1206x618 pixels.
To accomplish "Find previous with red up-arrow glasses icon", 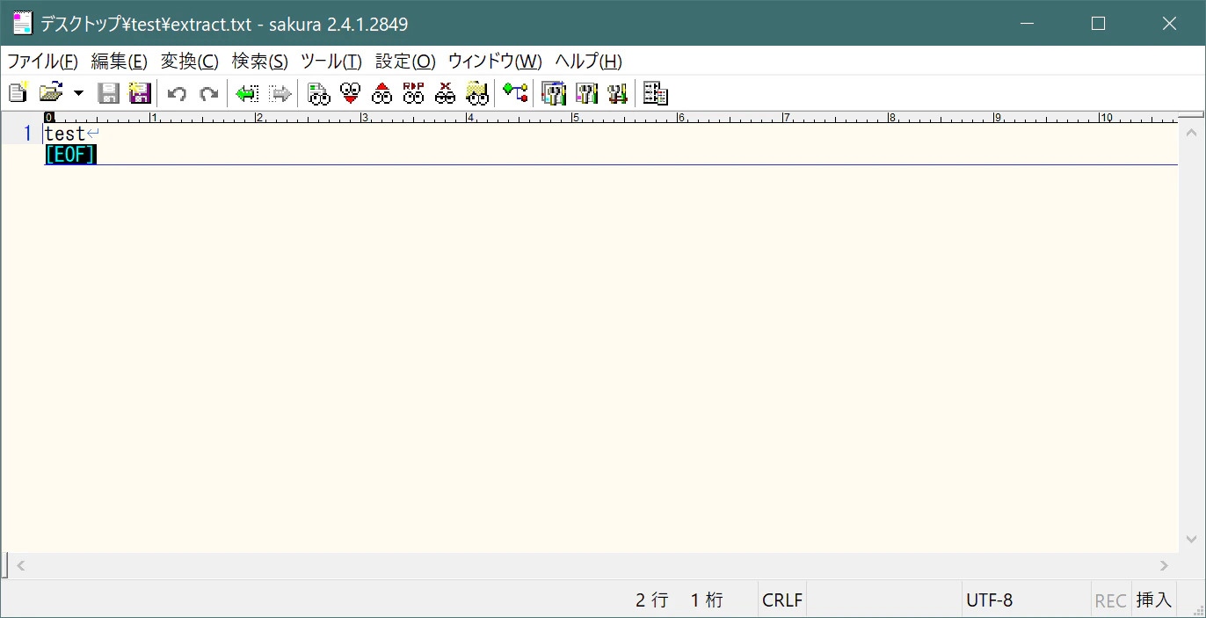I will pyautogui.click(x=382, y=93).
